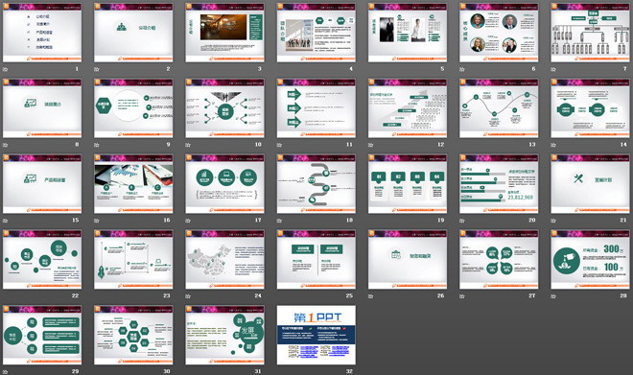Select final slide 32 with 第1PPT logo
The width and height of the screenshot is (633, 375).
pos(316,335)
